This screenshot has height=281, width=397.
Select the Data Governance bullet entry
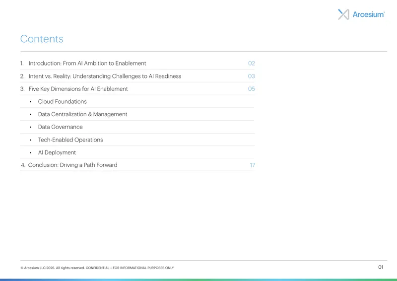point(60,127)
